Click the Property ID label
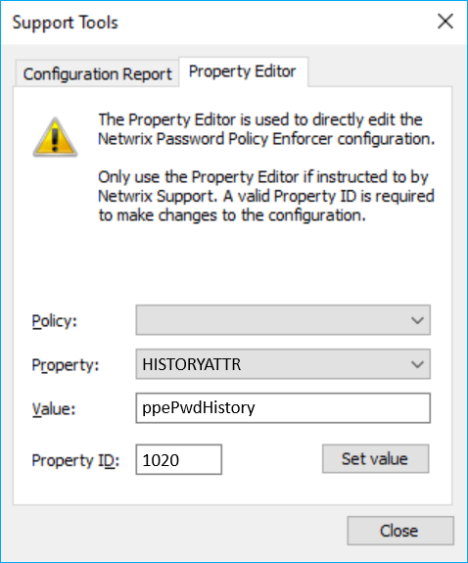The height and width of the screenshot is (563, 468). (x=75, y=460)
